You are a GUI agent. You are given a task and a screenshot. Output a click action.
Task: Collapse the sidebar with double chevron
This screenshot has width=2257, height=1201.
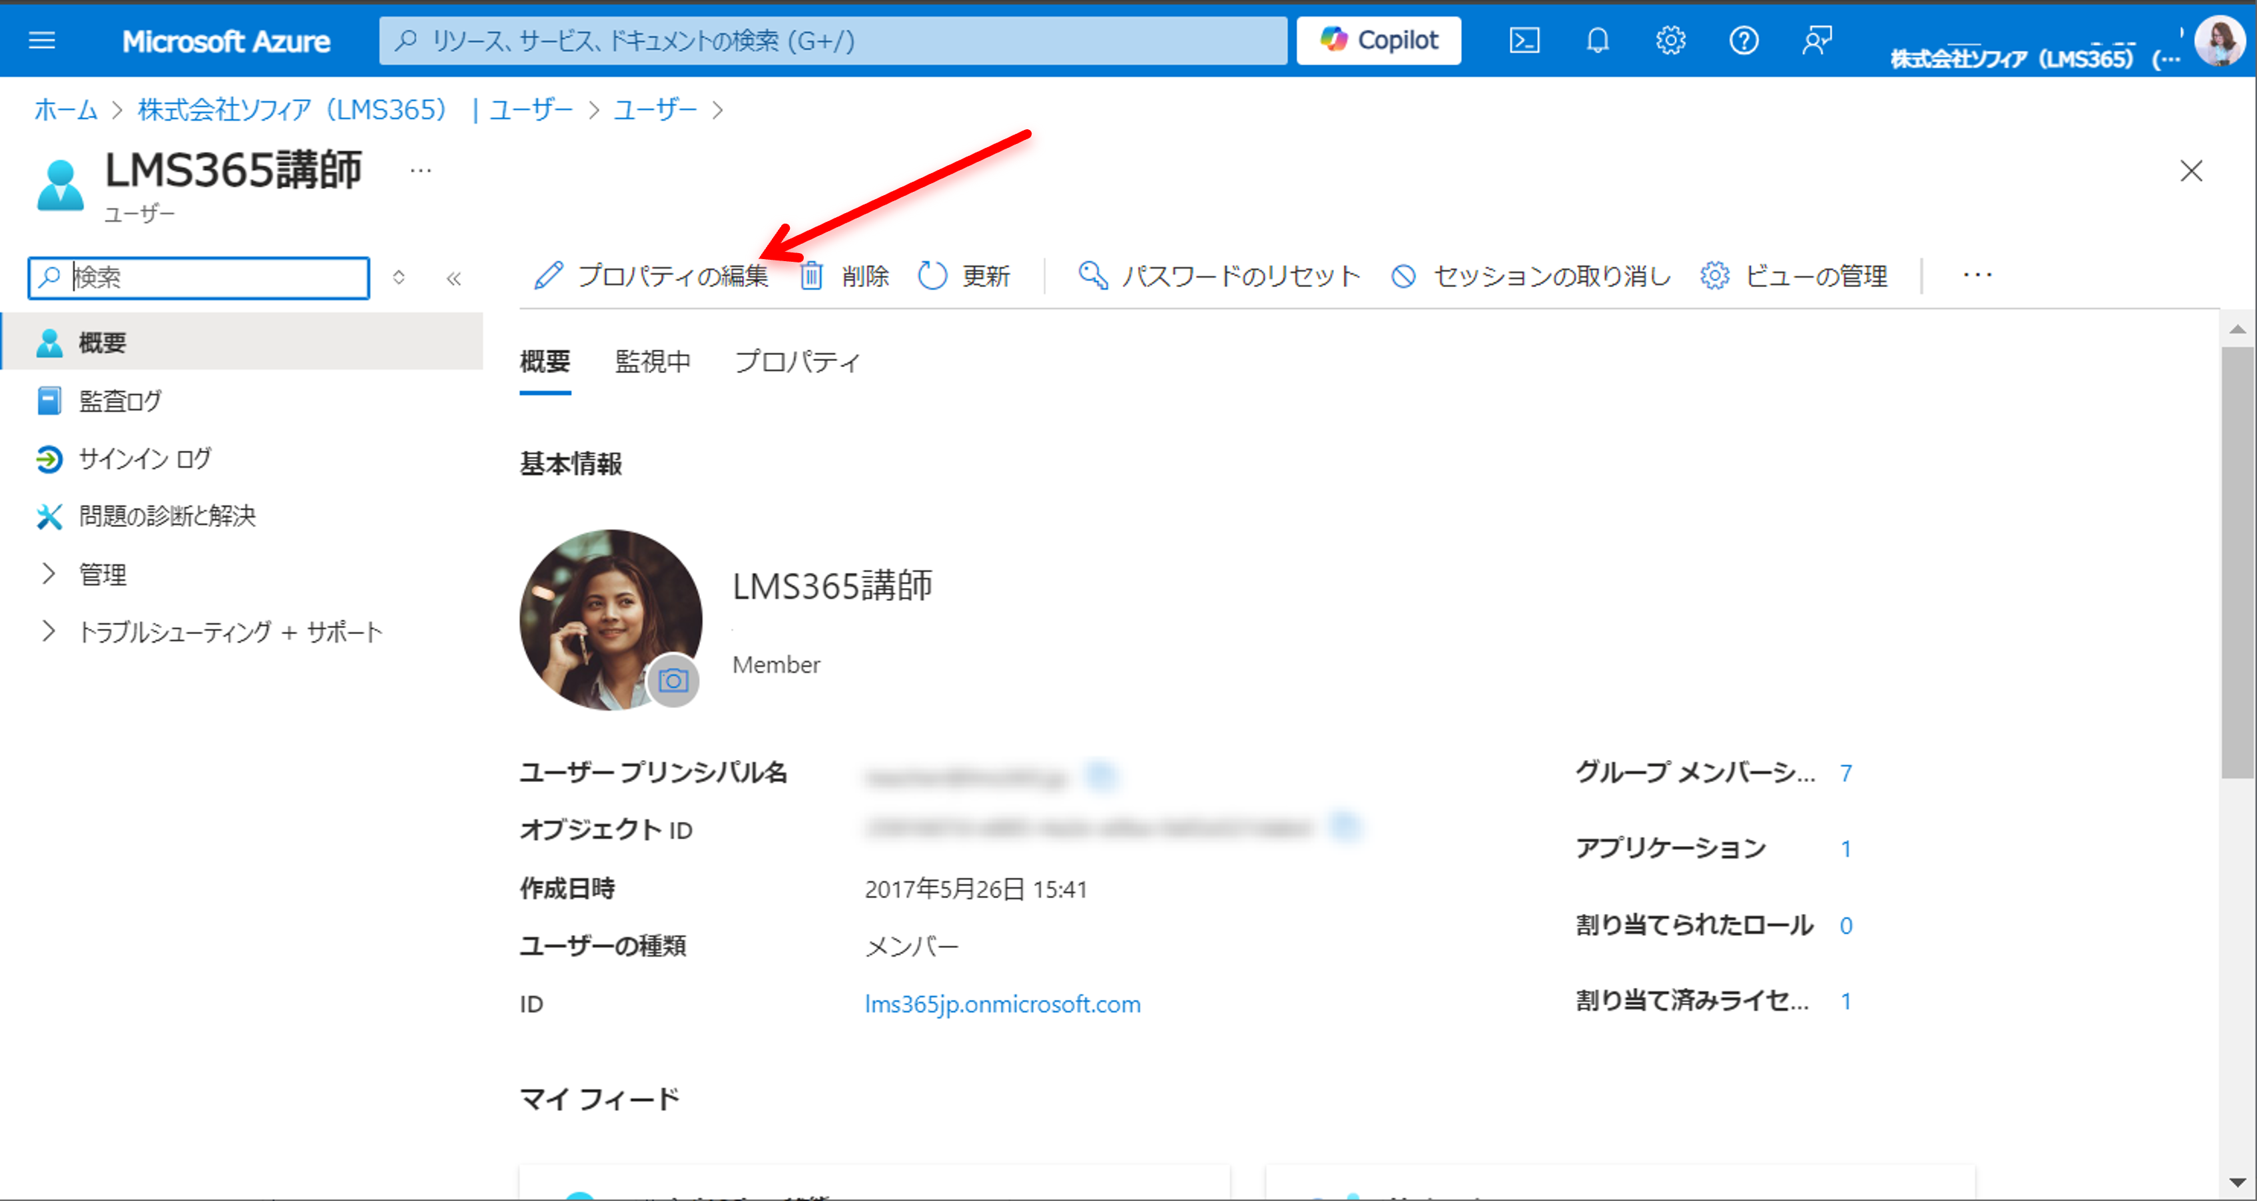pos(453,278)
